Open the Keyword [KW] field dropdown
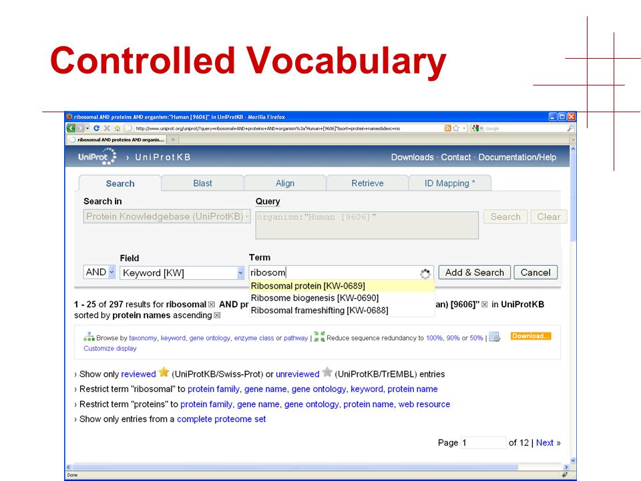This screenshot has height=481, width=641. (182, 273)
